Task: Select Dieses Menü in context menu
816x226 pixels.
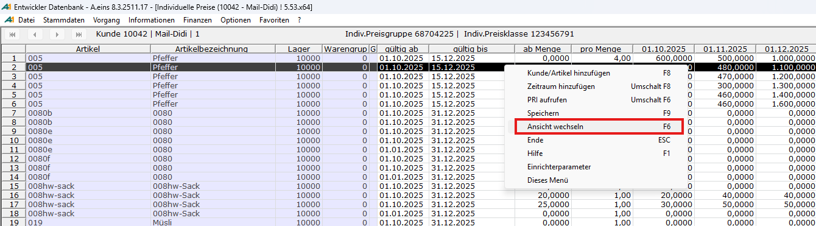Action: [598, 180]
